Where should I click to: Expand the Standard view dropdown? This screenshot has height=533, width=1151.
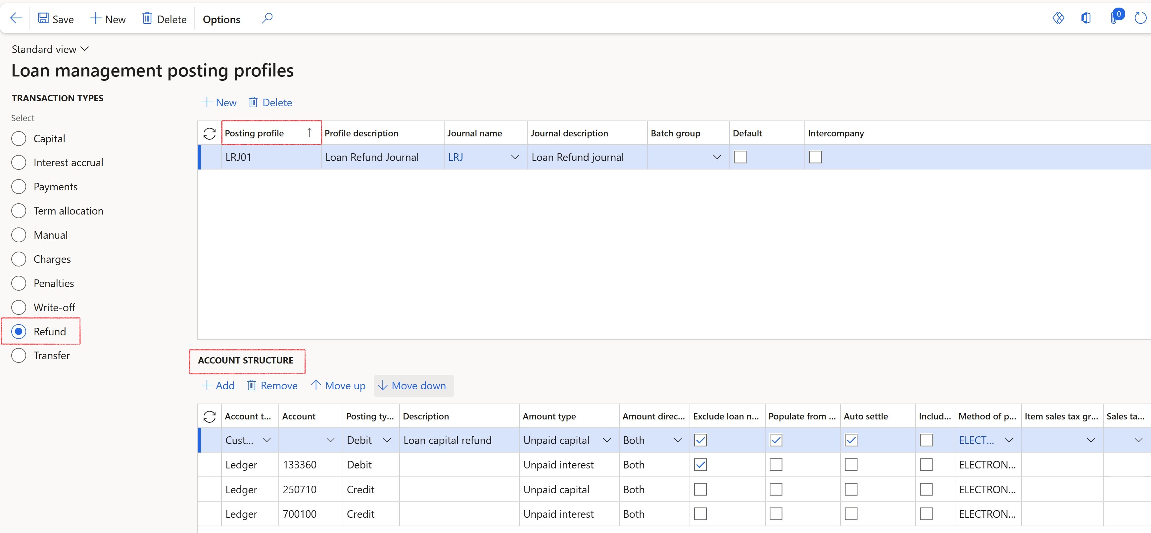[x=51, y=49]
